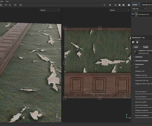This screenshot has height=126, width=152.
Task: Open the Help menu
Action: 7,1
